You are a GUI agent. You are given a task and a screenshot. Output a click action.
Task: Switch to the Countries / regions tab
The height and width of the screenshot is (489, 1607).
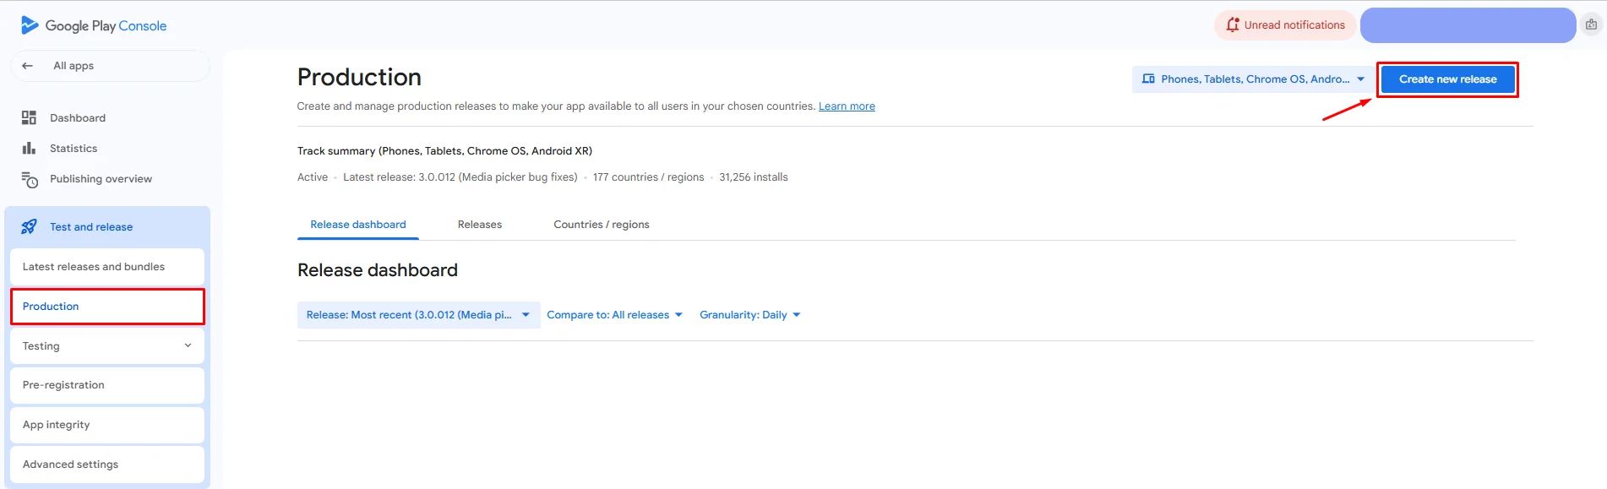pyautogui.click(x=602, y=225)
